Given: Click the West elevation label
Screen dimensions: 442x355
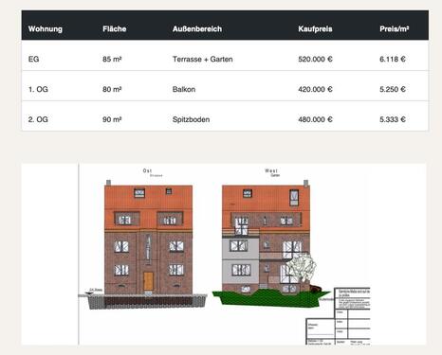Looking at the screenshot, I should tap(271, 170).
